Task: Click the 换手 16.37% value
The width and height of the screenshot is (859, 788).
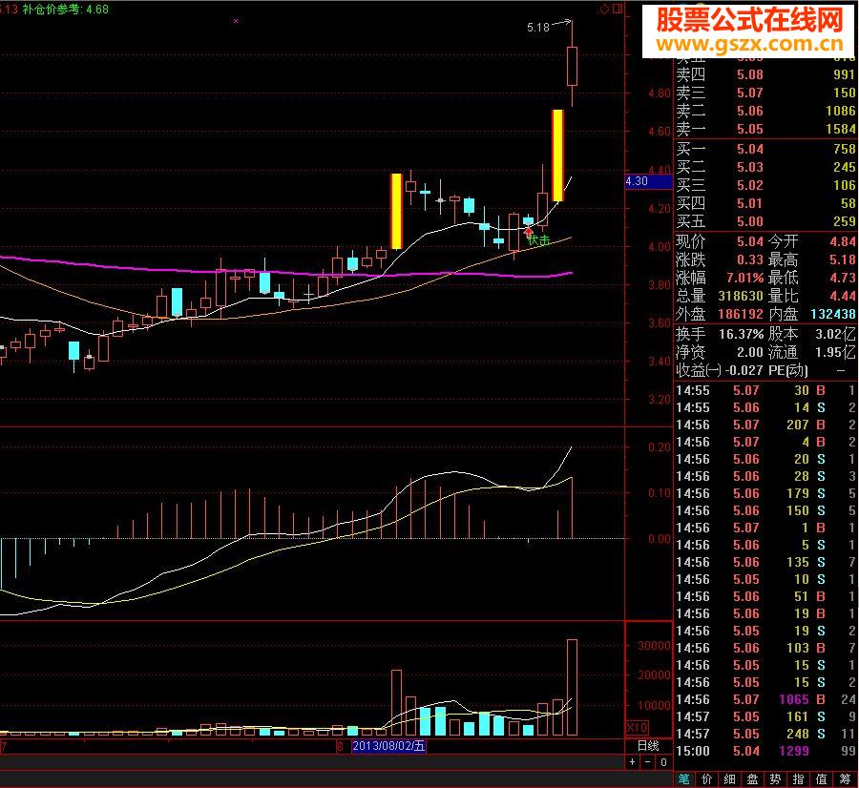Action: point(742,334)
